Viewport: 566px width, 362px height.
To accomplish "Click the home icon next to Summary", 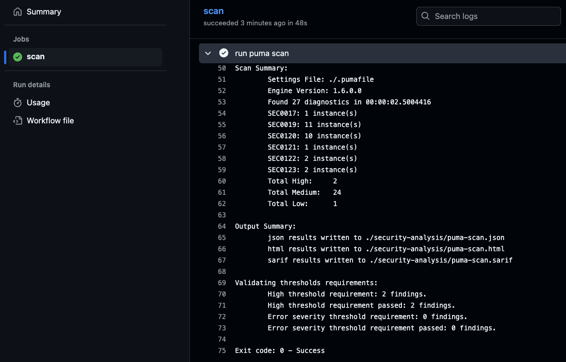I will [18, 12].
